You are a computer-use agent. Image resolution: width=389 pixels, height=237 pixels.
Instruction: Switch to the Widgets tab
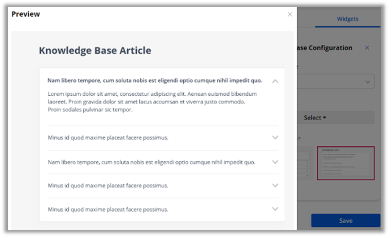click(x=347, y=19)
